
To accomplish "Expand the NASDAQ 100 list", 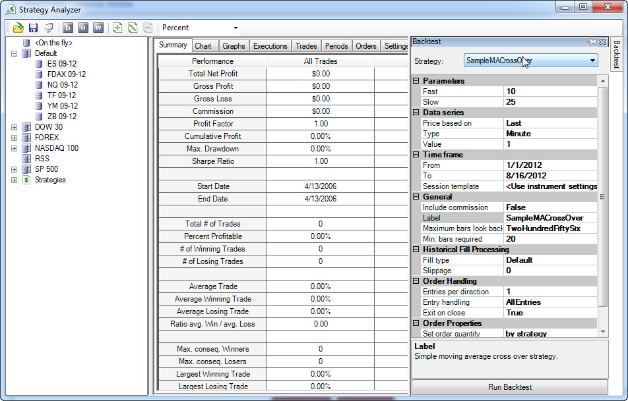I will 14,148.
